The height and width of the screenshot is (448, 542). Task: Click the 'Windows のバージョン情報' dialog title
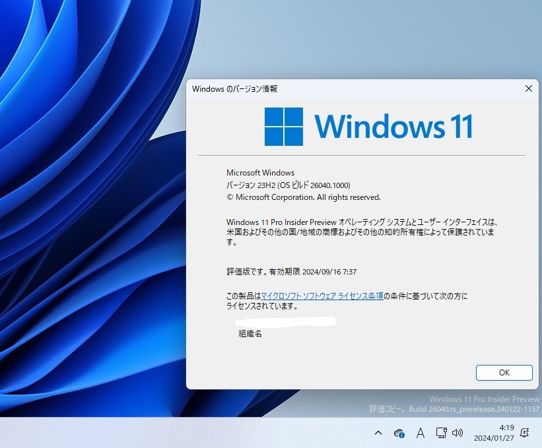pyautogui.click(x=235, y=89)
